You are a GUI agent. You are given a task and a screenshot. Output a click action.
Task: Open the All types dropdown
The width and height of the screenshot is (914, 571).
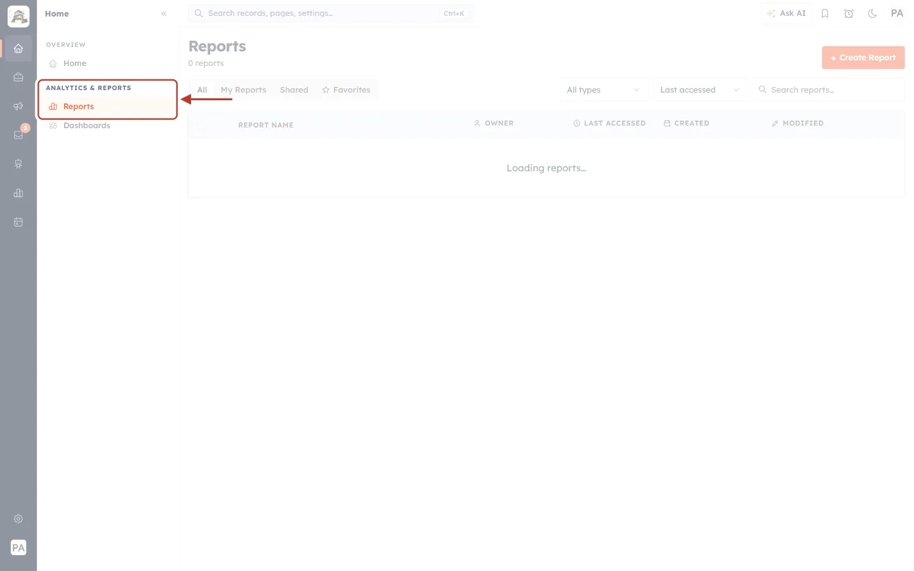[604, 90]
